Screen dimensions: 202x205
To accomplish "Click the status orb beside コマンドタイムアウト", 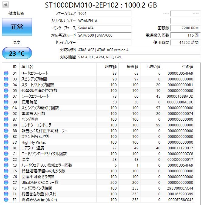I will click(x=6, y=136).
